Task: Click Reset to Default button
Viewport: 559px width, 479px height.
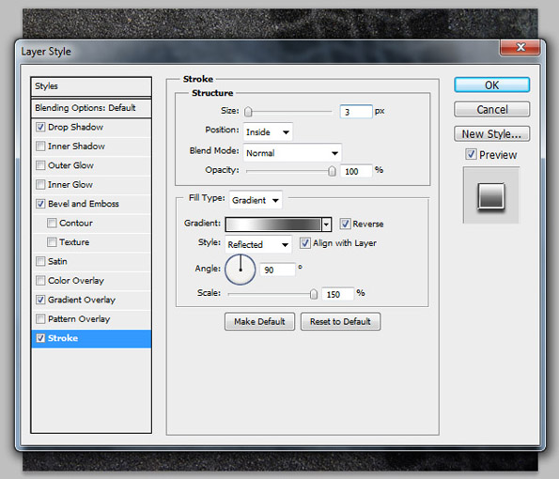Action: coord(340,321)
